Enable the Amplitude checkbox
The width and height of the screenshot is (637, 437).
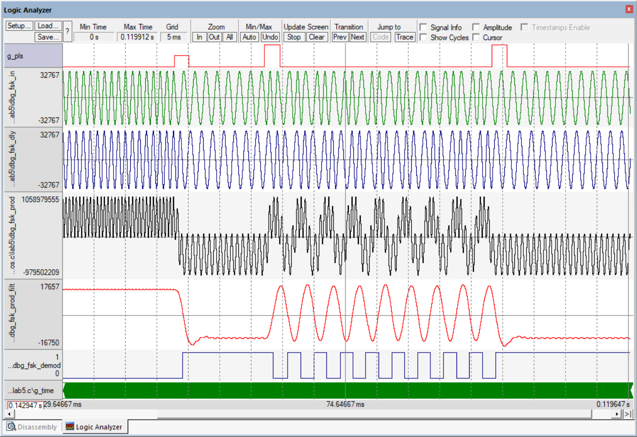tap(476, 28)
